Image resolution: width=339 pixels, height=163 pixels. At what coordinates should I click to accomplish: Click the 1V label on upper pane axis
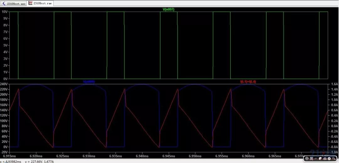(6, 72)
